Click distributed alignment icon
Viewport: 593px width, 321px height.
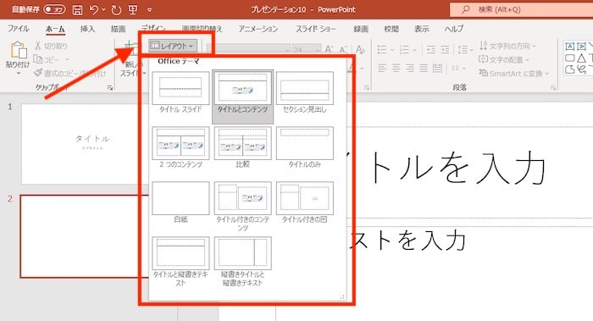pyautogui.click(x=438, y=68)
